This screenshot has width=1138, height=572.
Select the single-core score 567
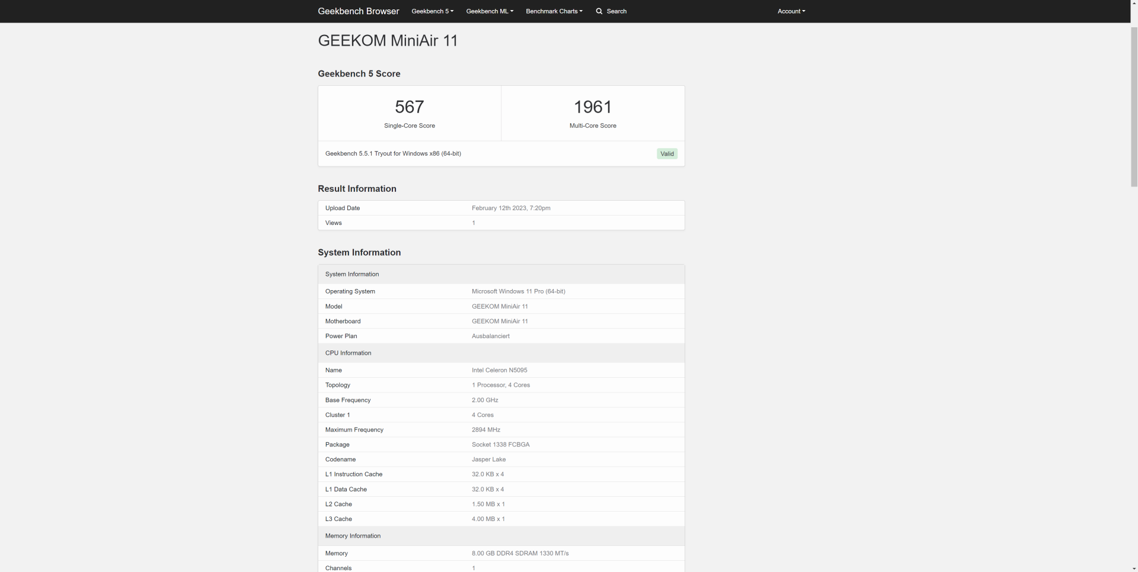point(410,107)
